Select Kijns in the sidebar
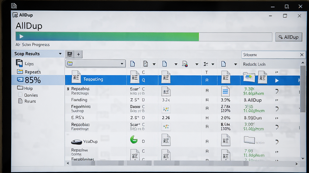The height and width of the screenshot is (173, 309). pyautogui.click(x=29, y=64)
